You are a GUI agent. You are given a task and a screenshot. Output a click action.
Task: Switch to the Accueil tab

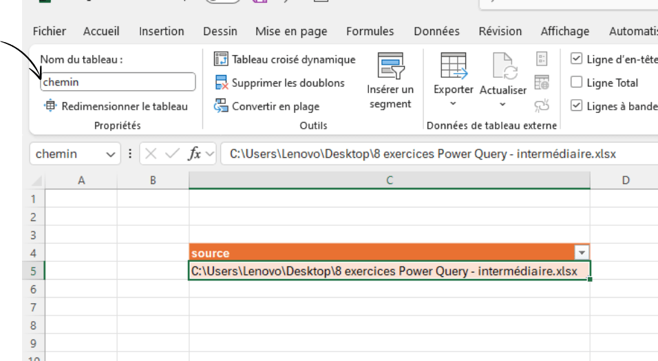tap(101, 31)
